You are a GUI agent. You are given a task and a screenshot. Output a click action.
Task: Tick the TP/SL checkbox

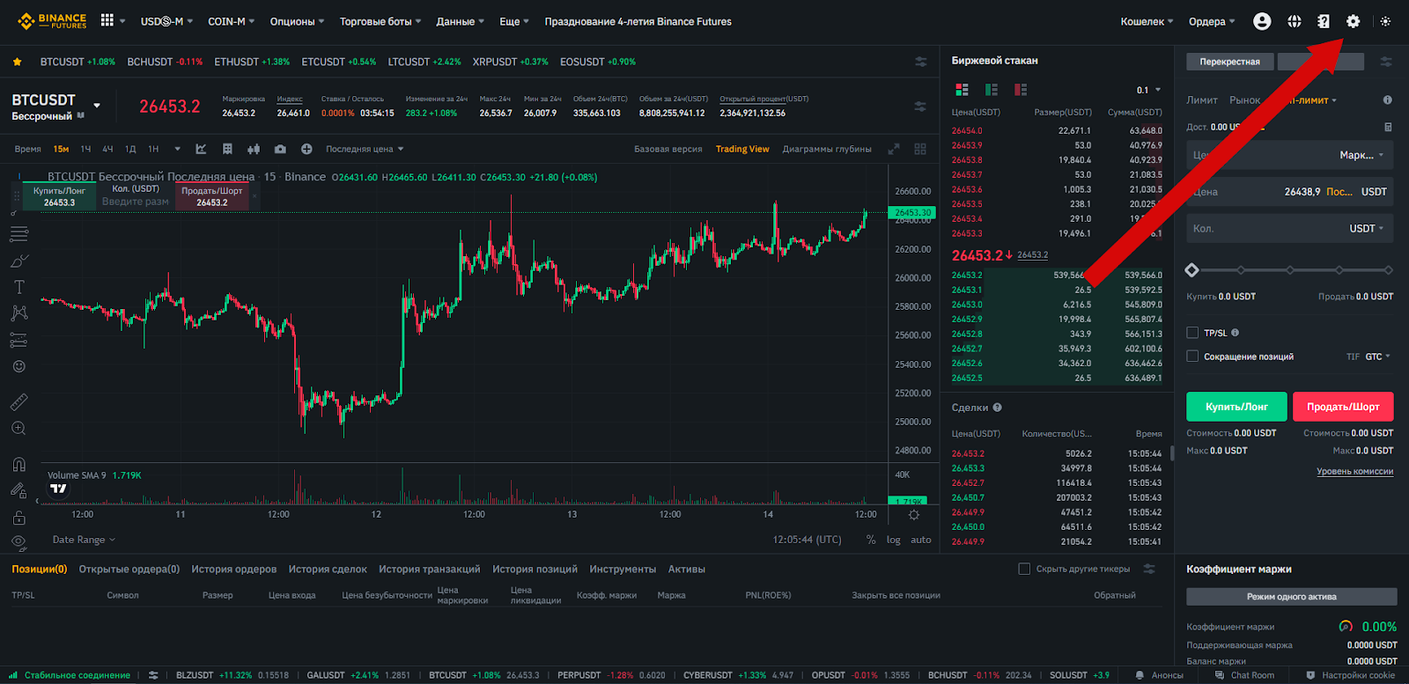[1192, 333]
